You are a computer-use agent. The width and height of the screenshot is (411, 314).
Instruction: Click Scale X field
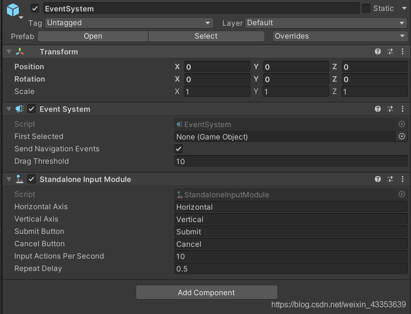pyautogui.click(x=217, y=91)
